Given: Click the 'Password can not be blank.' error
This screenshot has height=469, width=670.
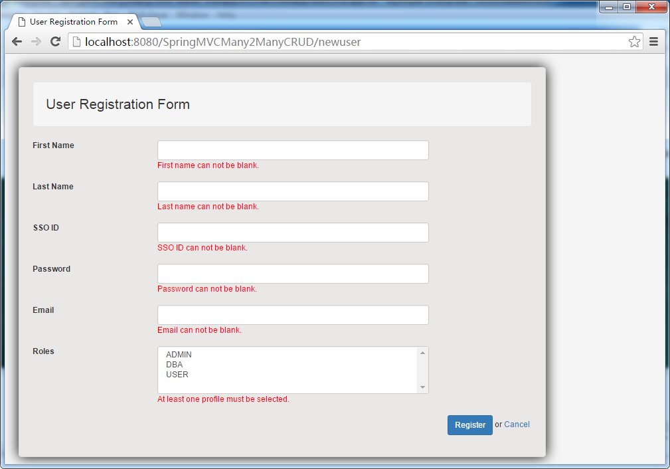Looking at the screenshot, I should 207,288.
